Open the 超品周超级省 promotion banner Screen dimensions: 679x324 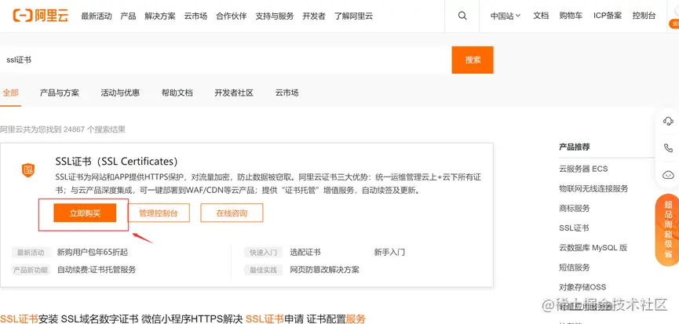(668, 230)
